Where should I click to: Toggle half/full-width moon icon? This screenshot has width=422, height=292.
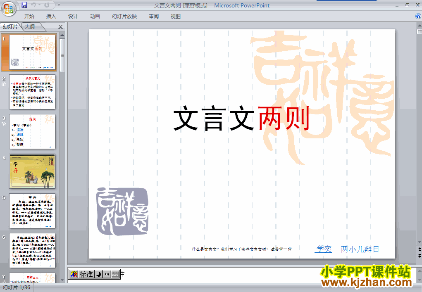point(99,274)
